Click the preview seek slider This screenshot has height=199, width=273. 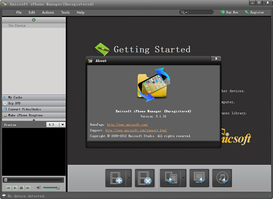click(x=33, y=180)
